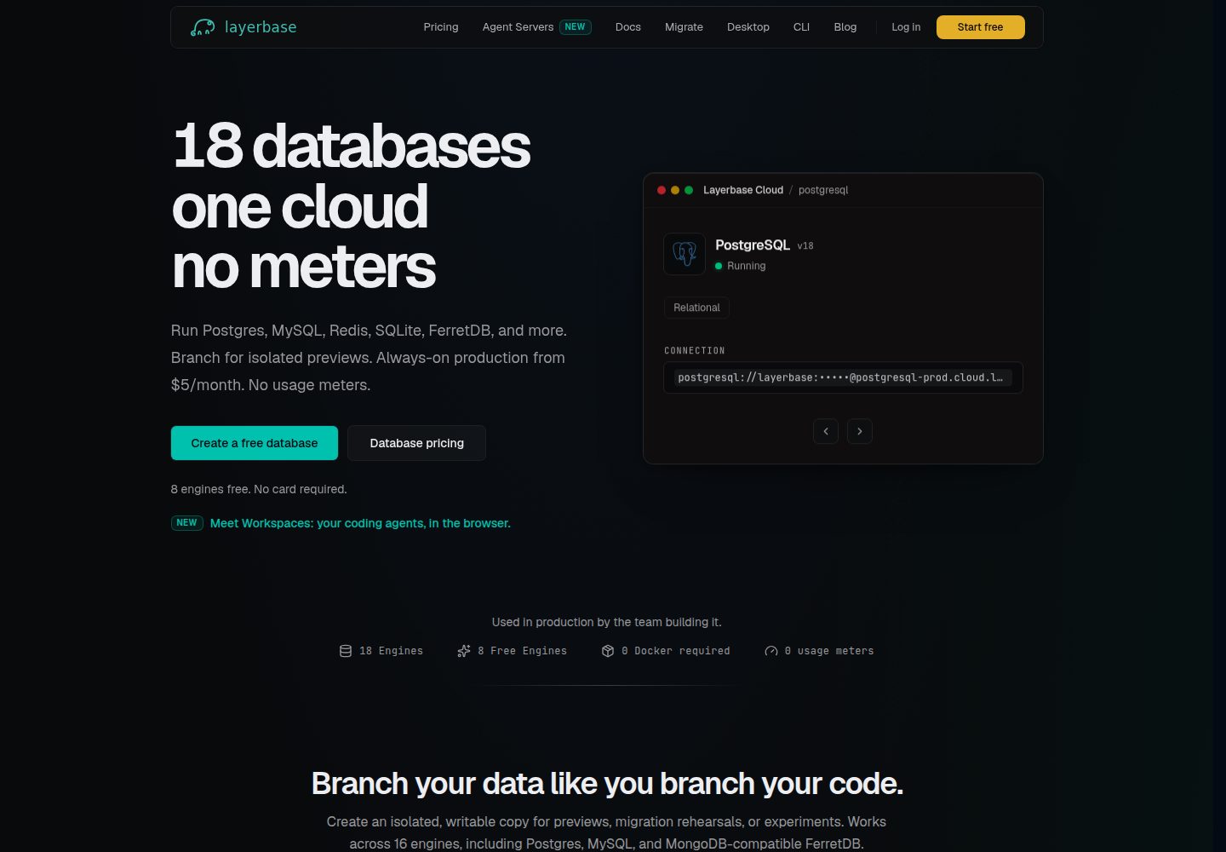Show next database with right chevron
This screenshot has height=852, width=1226.
(x=860, y=431)
